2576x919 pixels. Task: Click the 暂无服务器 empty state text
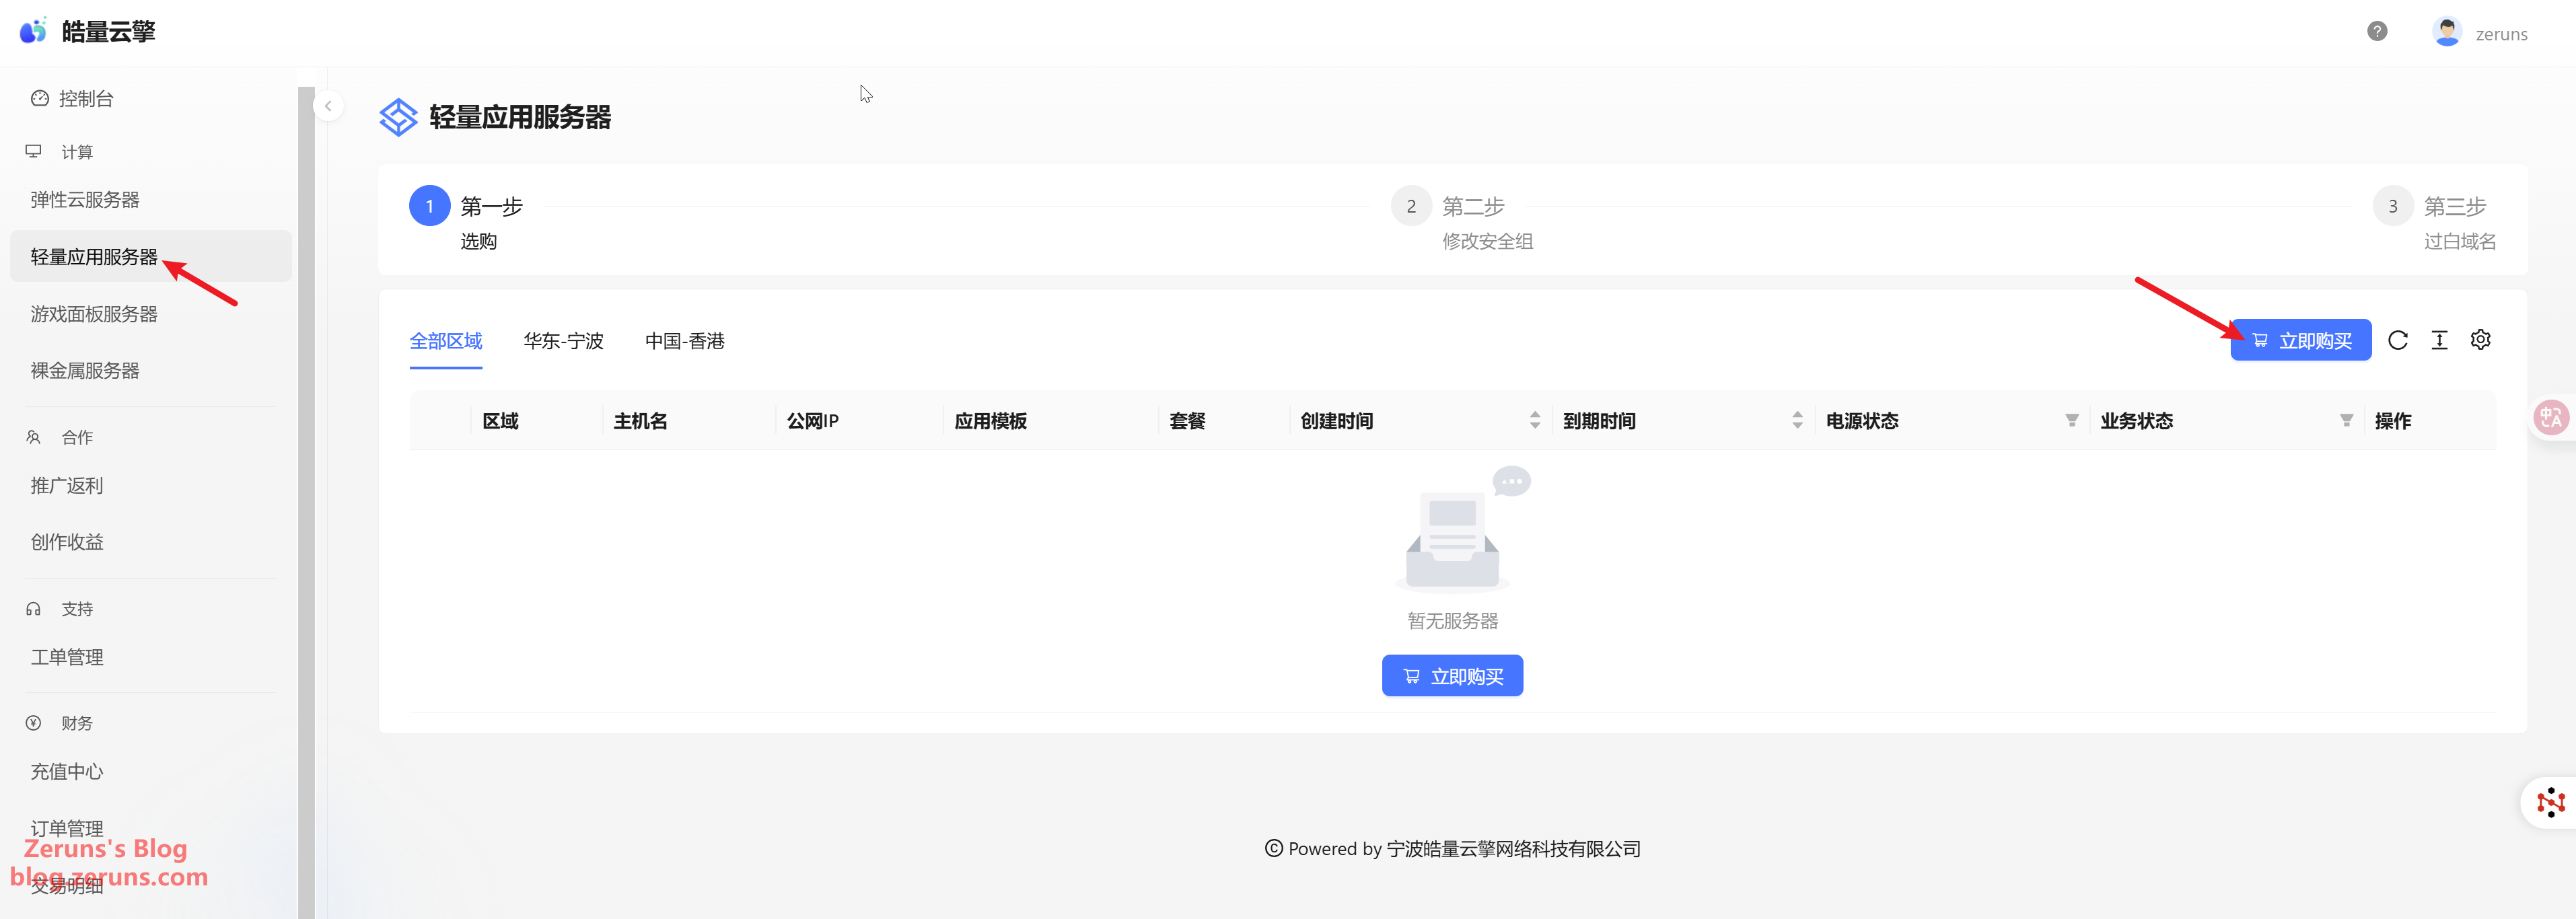click(x=1452, y=621)
